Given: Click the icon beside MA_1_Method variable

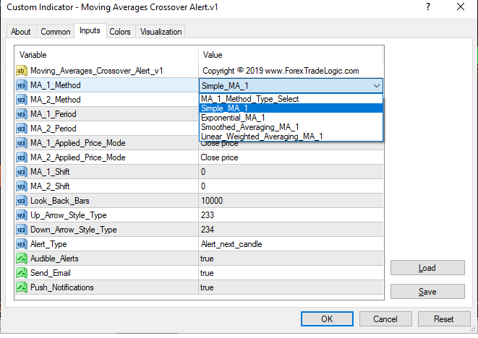Looking at the screenshot, I should (21, 85).
